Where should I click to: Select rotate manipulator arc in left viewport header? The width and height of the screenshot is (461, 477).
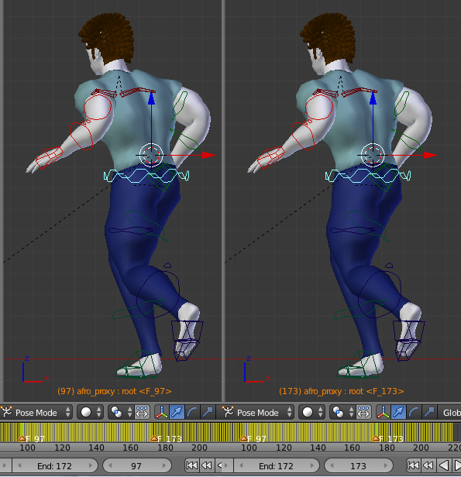tap(192, 413)
